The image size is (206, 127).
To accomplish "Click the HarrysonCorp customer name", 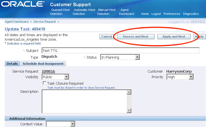I will pos(179,71).
